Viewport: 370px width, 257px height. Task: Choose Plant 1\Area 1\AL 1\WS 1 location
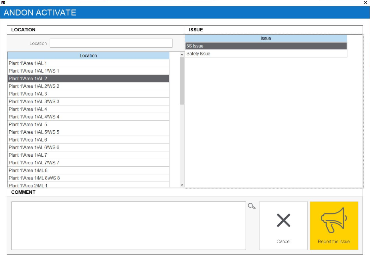tap(88, 71)
